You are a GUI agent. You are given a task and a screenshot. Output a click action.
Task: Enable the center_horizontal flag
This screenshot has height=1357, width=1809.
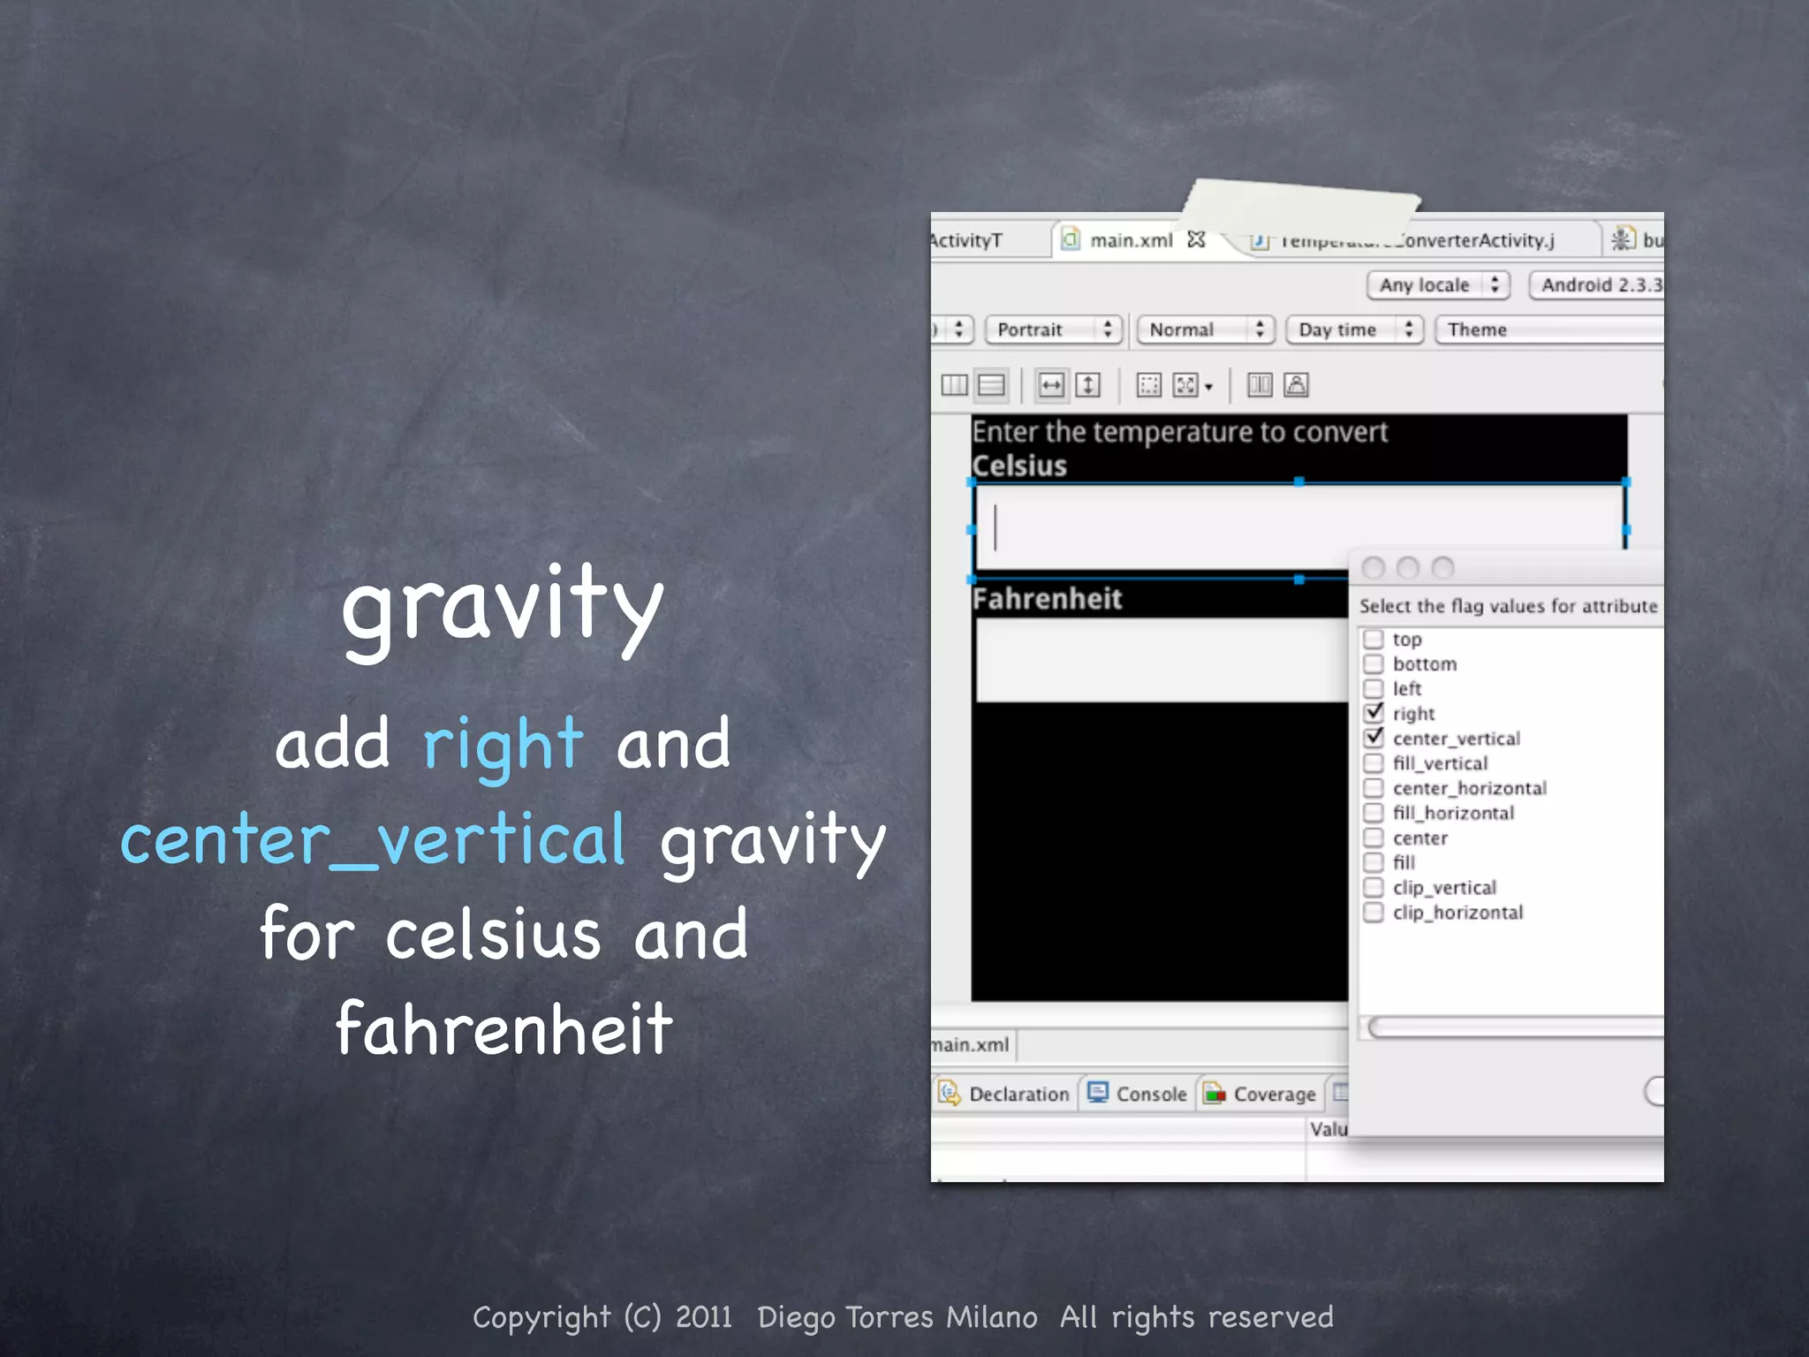[x=1374, y=787]
